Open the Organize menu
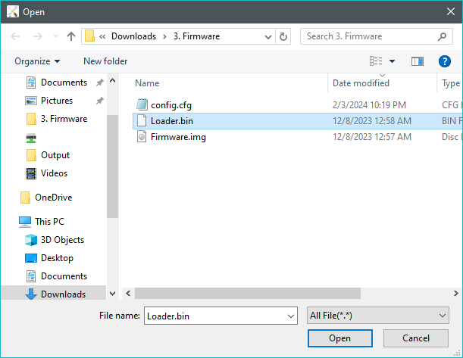This screenshot has height=358, width=463. (x=36, y=61)
